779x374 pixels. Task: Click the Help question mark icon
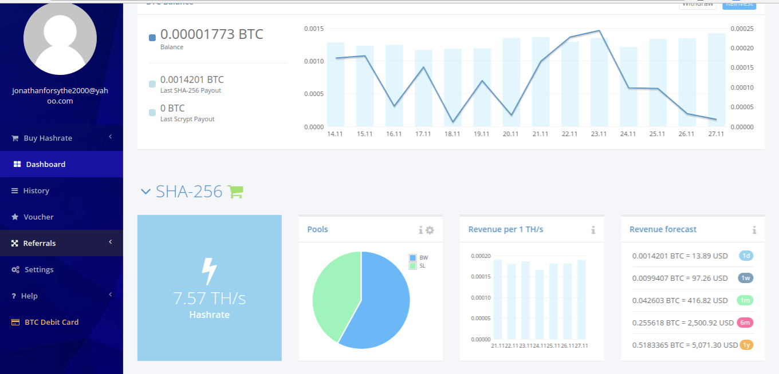tap(14, 296)
